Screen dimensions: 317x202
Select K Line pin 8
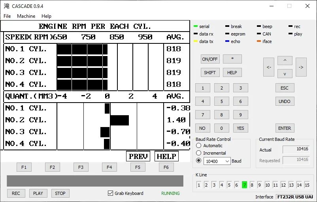252,185
